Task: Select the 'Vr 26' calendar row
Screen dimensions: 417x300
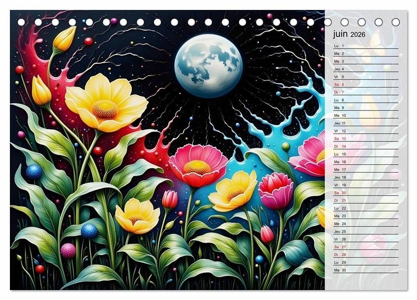Action: (366, 239)
